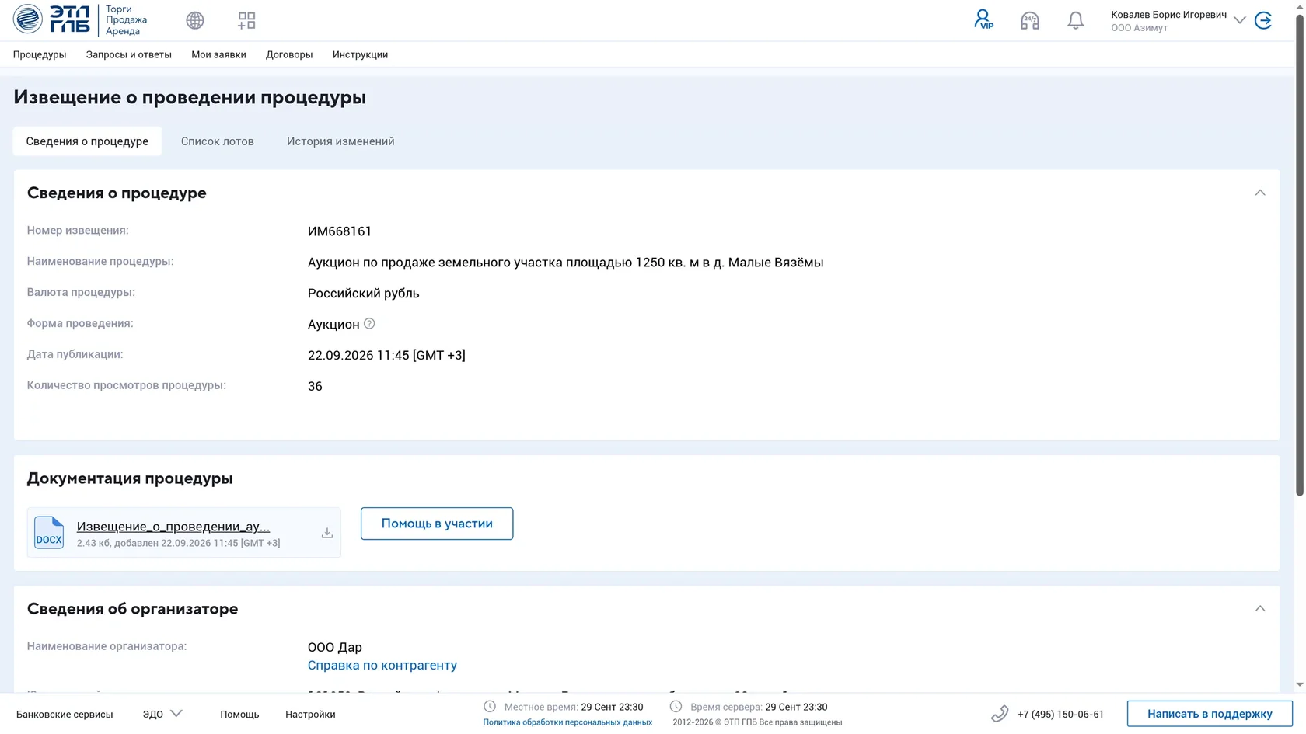The width and height of the screenshot is (1306, 734).
Task: Expand the user profile dropdown chevron
Action: pos(1240,20)
